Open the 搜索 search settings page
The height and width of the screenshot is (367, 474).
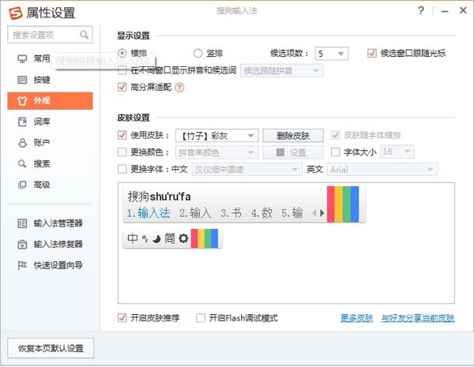(x=51, y=163)
